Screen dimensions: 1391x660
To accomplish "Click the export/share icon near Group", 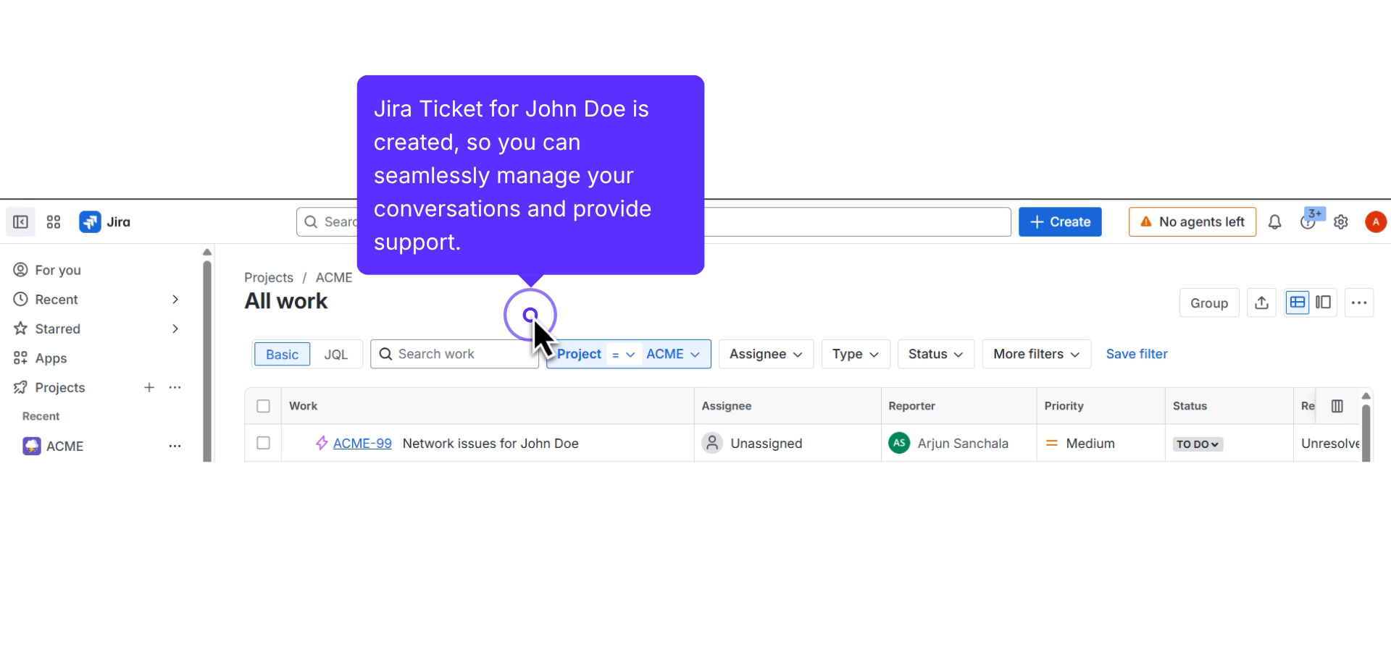I will point(1261,302).
